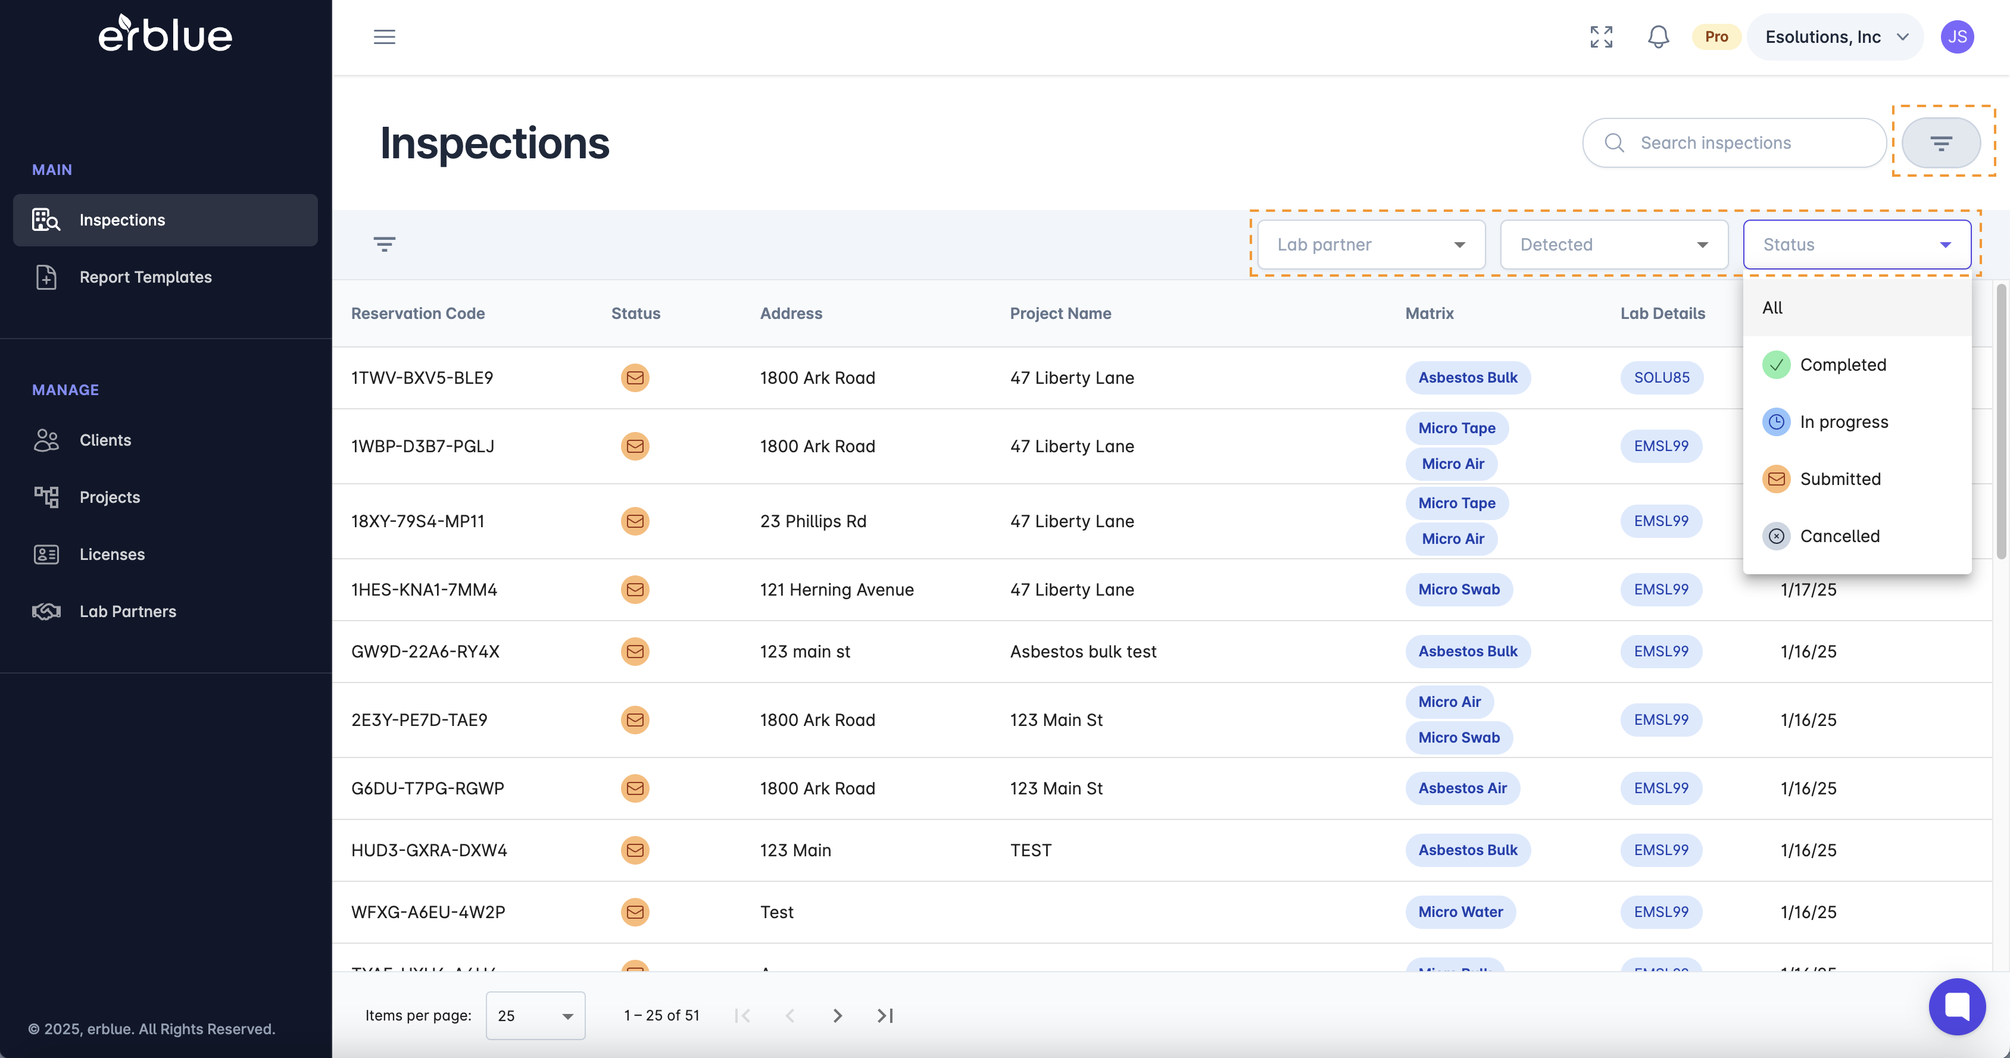Navigate to Lab Partners page
Image resolution: width=2010 pixels, height=1058 pixels.
pyautogui.click(x=127, y=611)
